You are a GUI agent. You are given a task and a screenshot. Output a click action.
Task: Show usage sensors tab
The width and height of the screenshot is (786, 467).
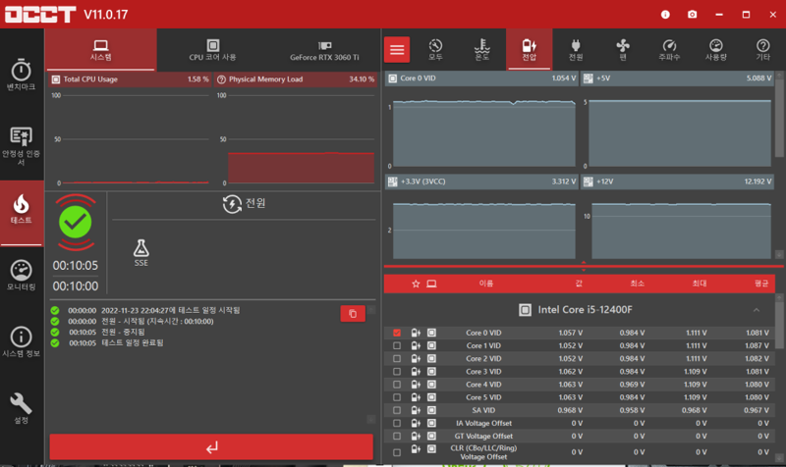tap(716, 50)
